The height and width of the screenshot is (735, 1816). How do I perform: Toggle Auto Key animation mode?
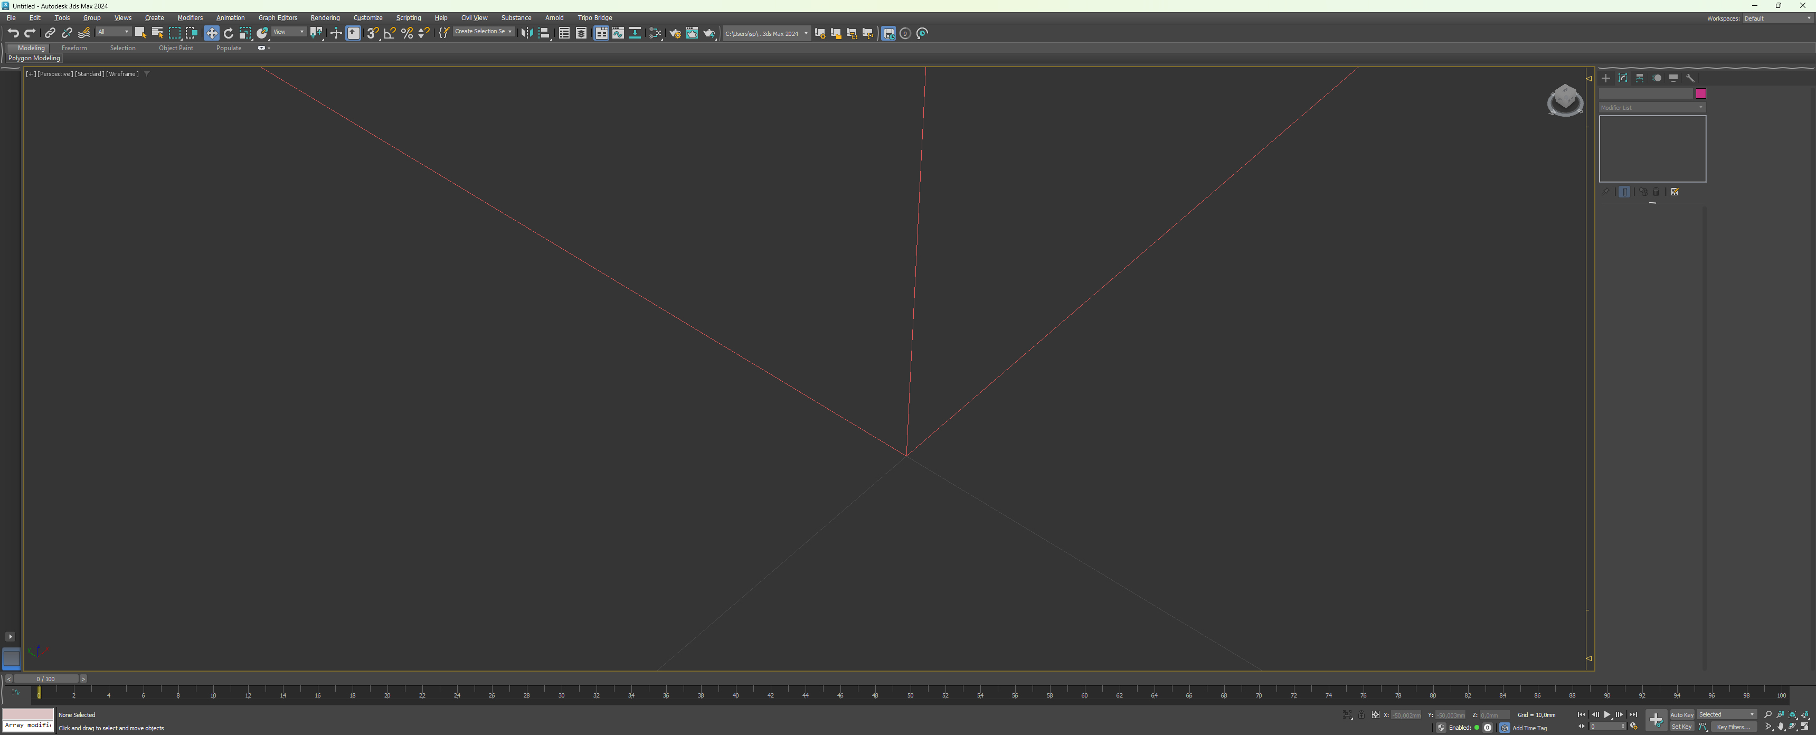click(x=1681, y=714)
